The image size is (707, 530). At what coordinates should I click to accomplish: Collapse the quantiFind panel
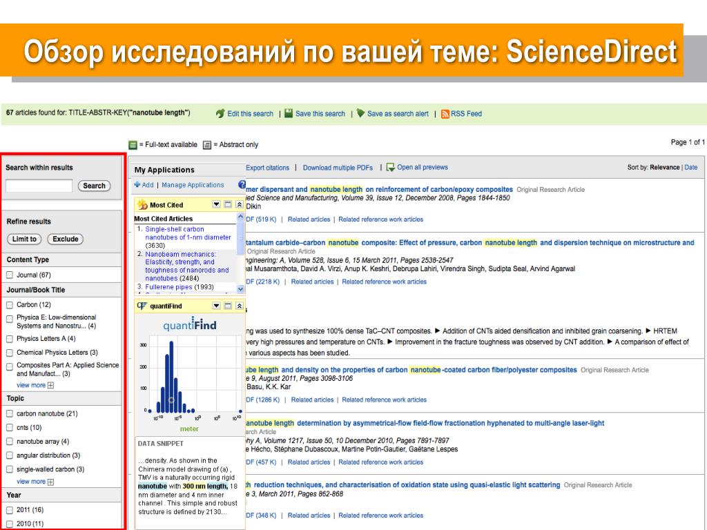tap(240, 306)
